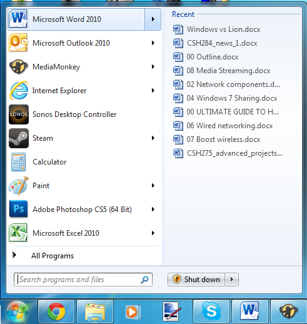307x324 pixels.
Task: Open the Shut down options arrow
Action: point(231,280)
